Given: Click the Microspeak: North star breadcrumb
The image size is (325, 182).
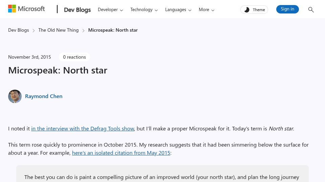Looking at the screenshot, I should [113, 30].
